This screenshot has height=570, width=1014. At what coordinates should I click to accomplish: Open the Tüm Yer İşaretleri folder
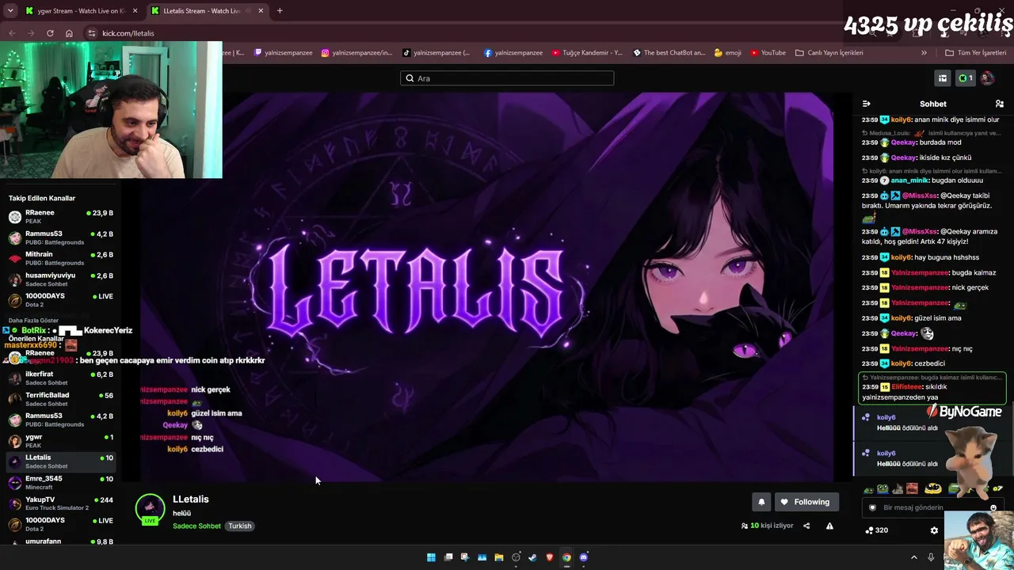tap(975, 53)
